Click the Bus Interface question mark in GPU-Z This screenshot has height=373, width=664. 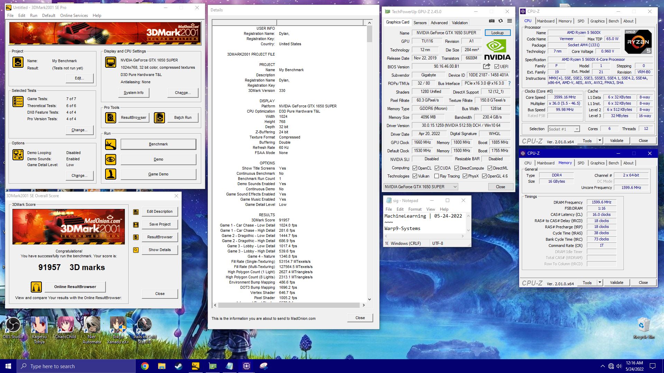click(509, 83)
